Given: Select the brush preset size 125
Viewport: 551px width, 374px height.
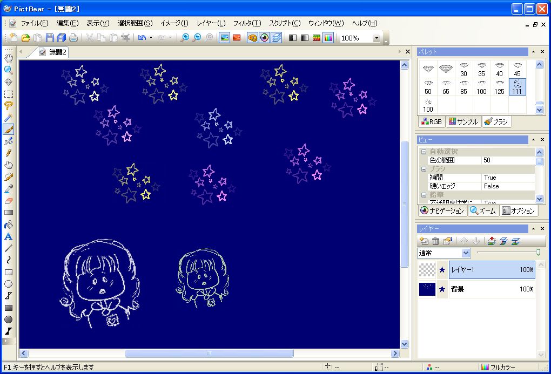Looking at the screenshot, I should point(499,87).
